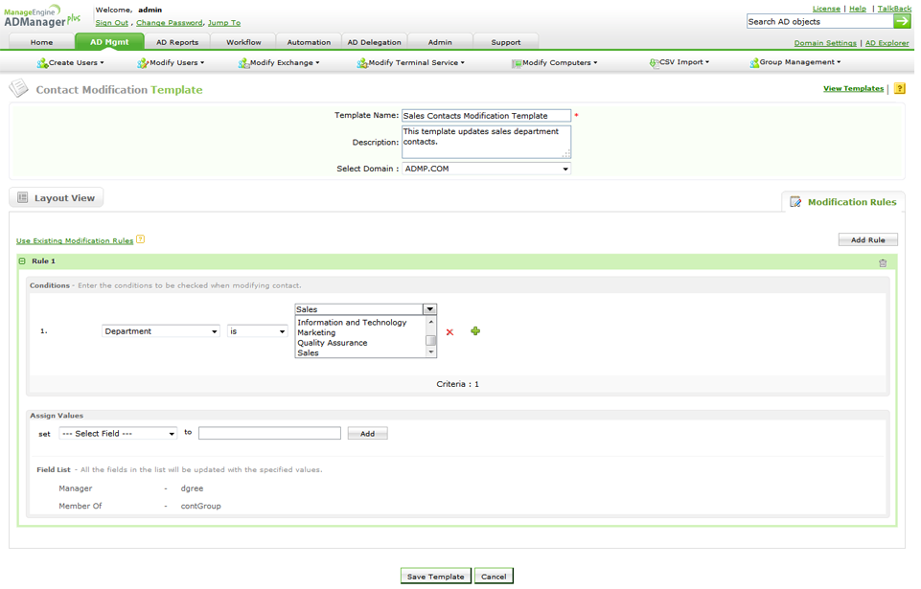The image size is (921, 589).
Task: Open the Modification Rules tab
Action: 843,202
